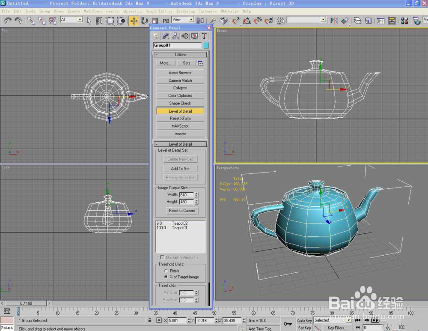Screen dimensions: 428x331
Task: Click the Select and Manipulate icon
Action: click(213, 21)
